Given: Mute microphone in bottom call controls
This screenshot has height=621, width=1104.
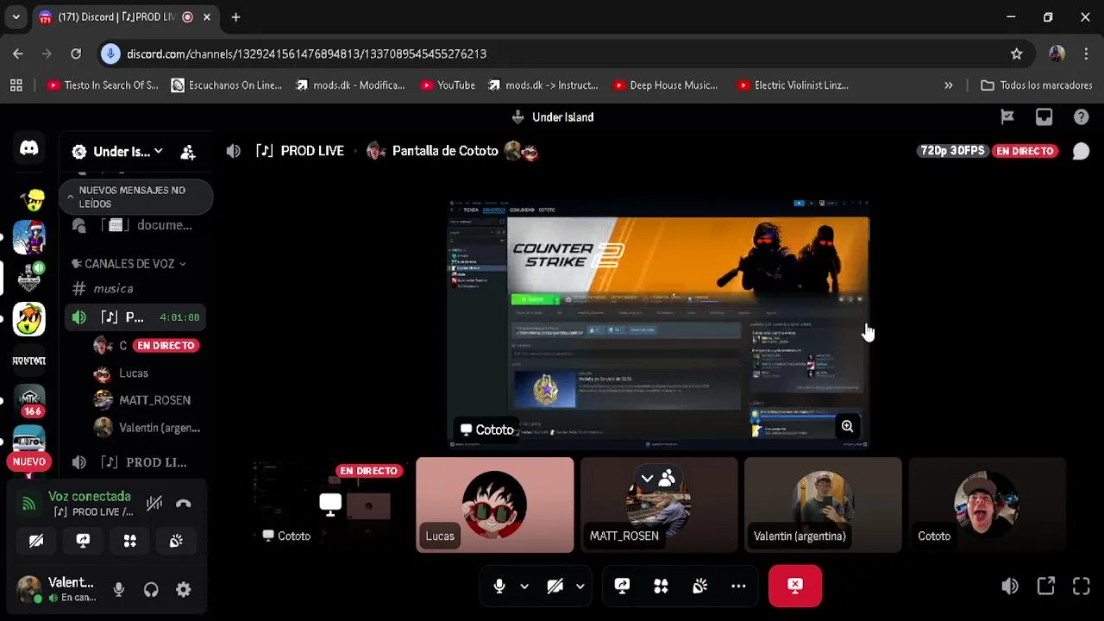Looking at the screenshot, I should 499,586.
